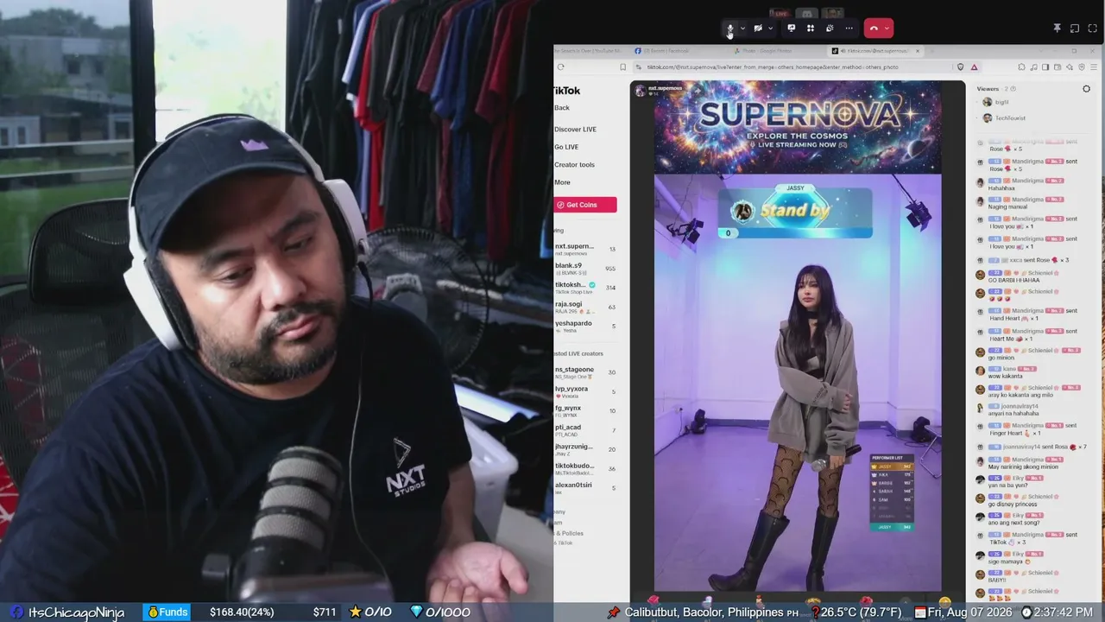Click the calendar date icon
The image size is (1105, 622).
click(x=920, y=612)
